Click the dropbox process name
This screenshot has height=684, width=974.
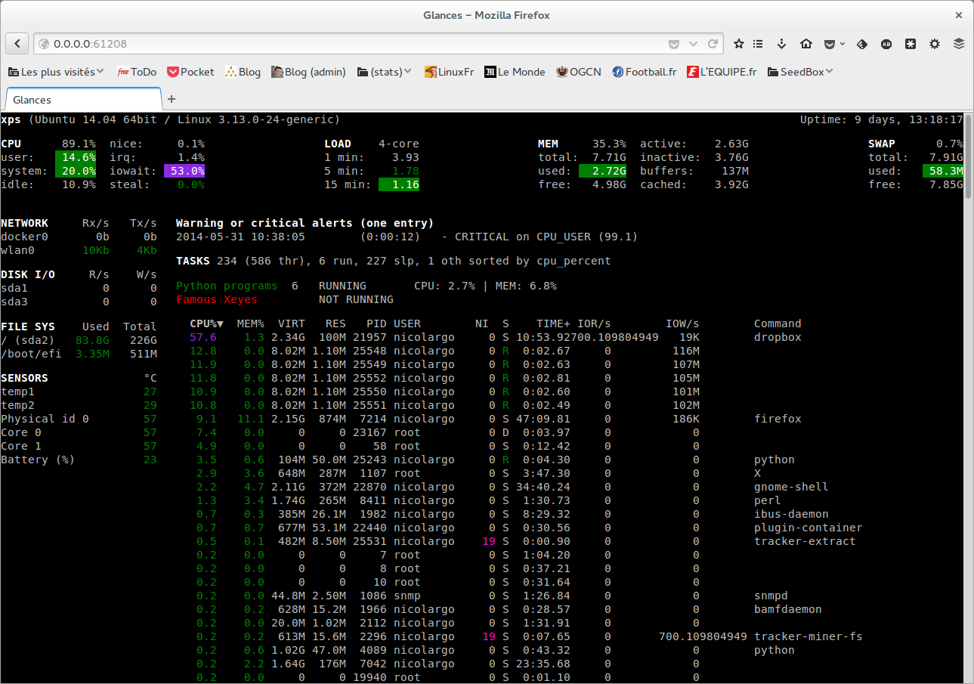click(x=778, y=337)
